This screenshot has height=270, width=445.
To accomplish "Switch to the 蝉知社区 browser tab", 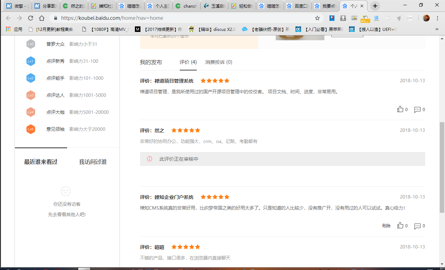I will 102,6.
